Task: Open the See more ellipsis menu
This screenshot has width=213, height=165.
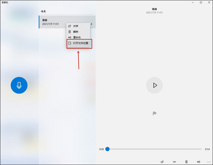Action: [209, 162]
